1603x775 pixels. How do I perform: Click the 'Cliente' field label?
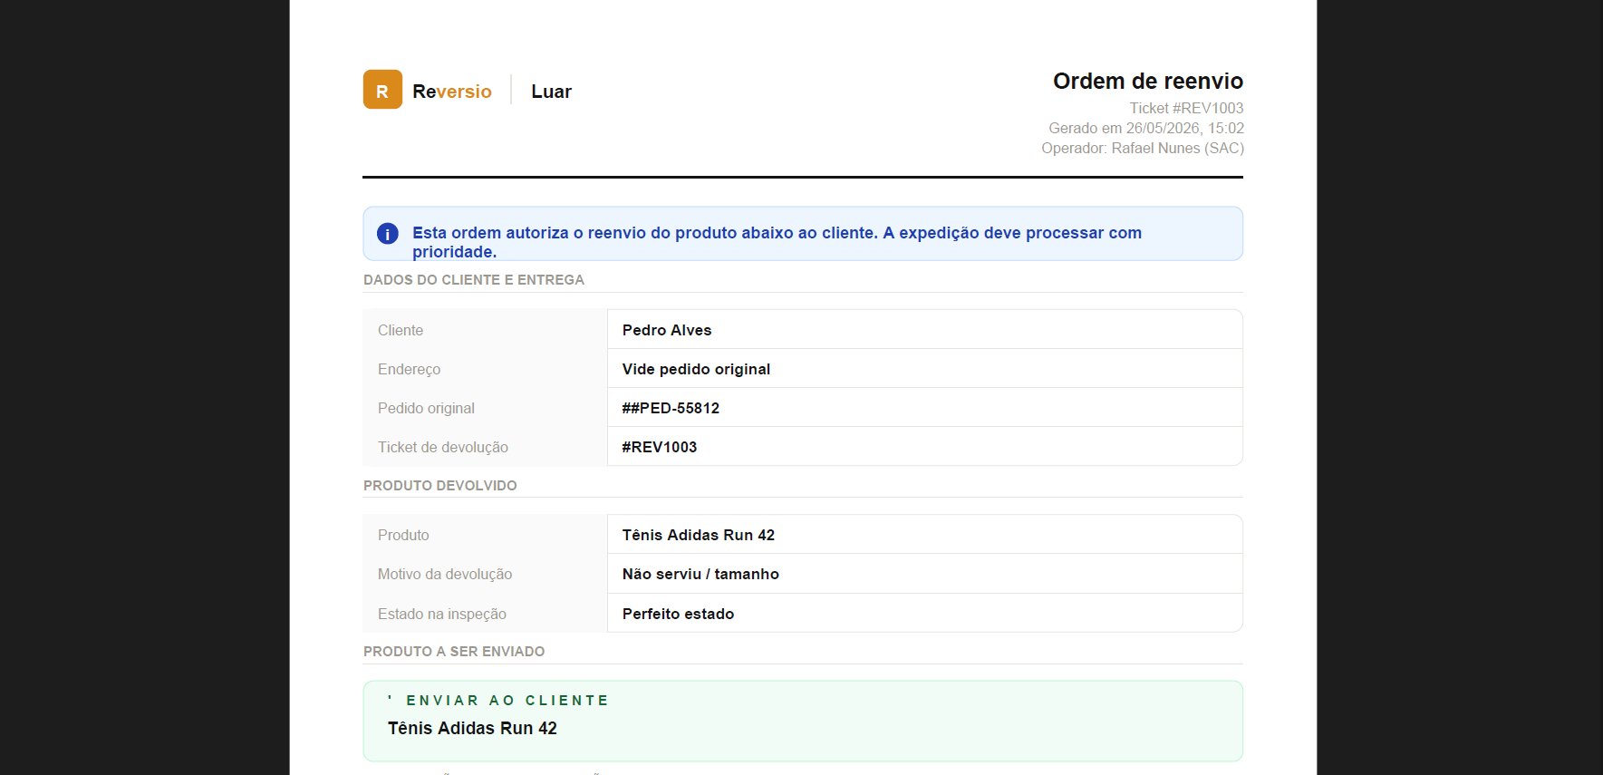[401, 330]
